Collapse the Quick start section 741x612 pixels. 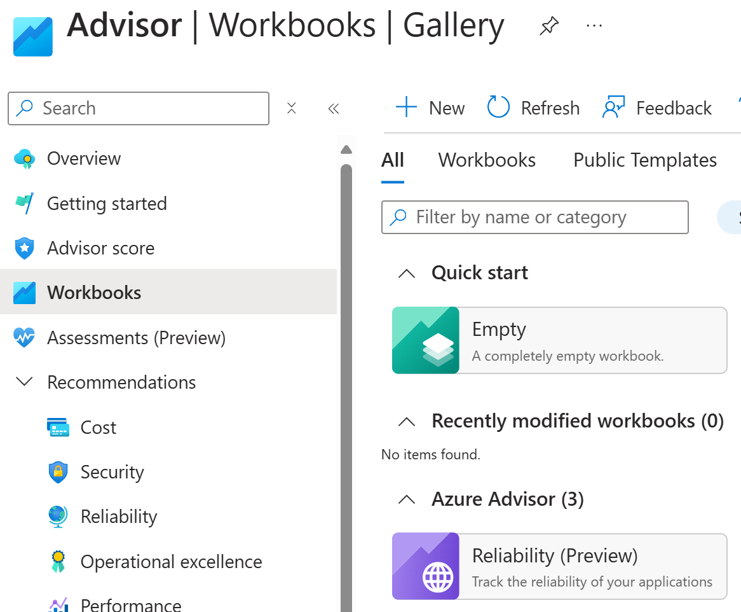[407, 274]
